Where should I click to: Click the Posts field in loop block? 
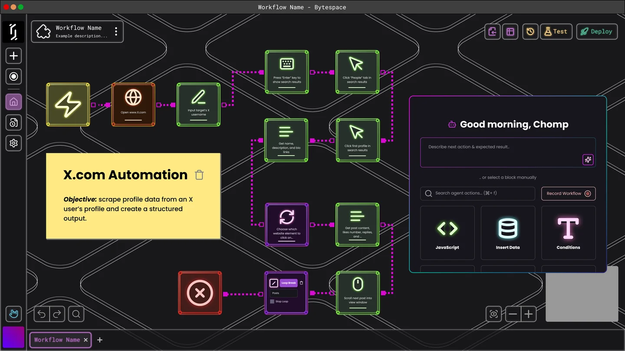click(284, 293)
